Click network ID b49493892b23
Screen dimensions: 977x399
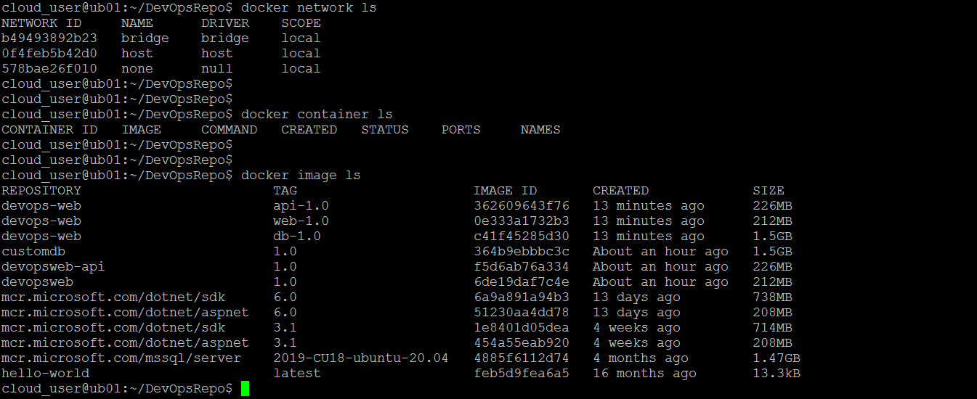click(49, 38)
